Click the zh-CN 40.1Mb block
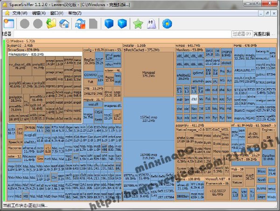280x211 pixels. (x=253, y=135)
